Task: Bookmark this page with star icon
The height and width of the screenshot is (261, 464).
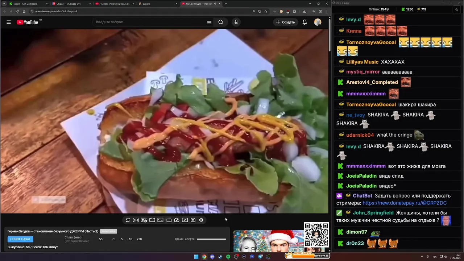Action: [266, 11]
